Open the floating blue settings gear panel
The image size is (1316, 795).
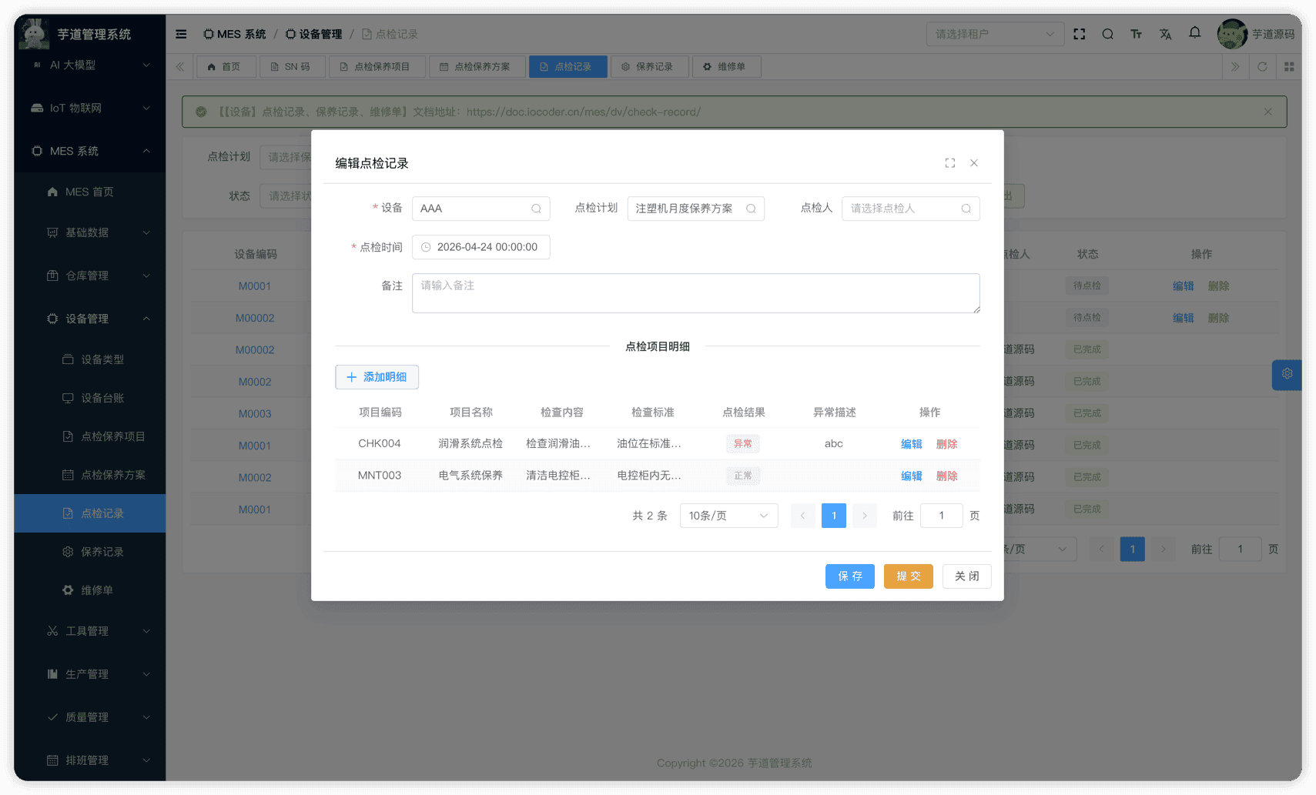1286,375
